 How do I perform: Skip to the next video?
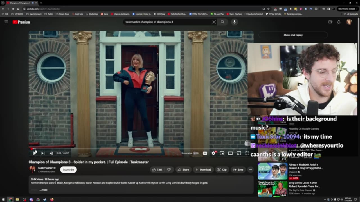(x=43, y=153)
